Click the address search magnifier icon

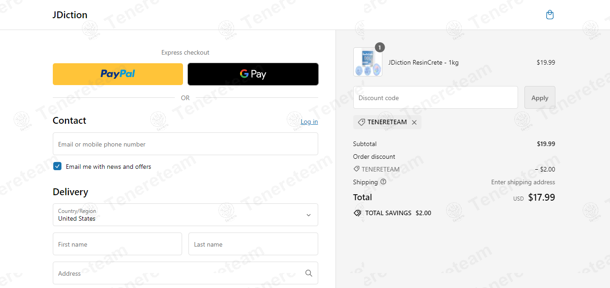309,273
